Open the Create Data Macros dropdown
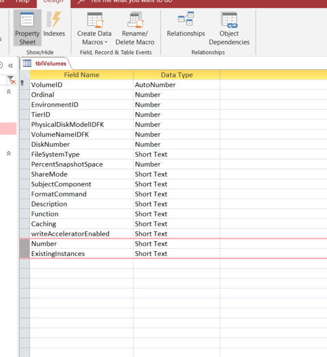The image size is (327, 357). coord(95,29)
